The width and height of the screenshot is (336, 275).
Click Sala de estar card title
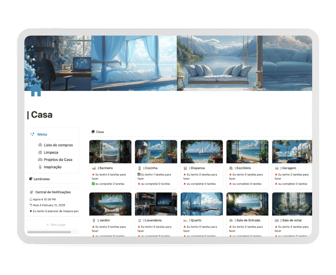[291, 220]
